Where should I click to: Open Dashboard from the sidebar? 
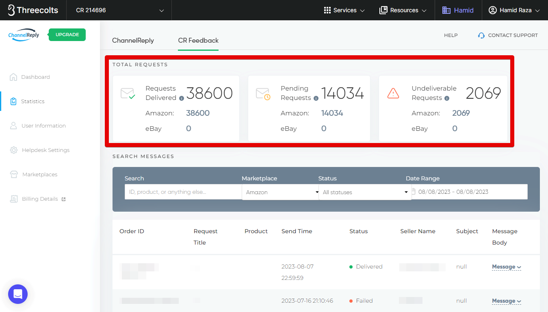click(35, 77)
